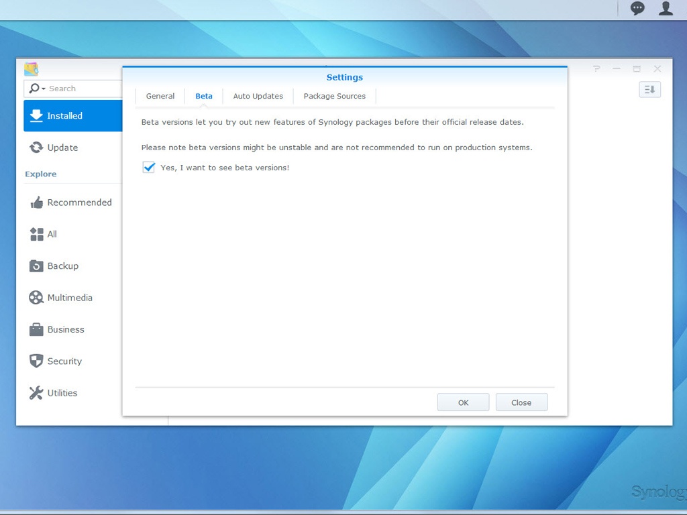Open the Multimedia category label
The height and width of the screenshot is (515, 687).
(x=70, y=298)
